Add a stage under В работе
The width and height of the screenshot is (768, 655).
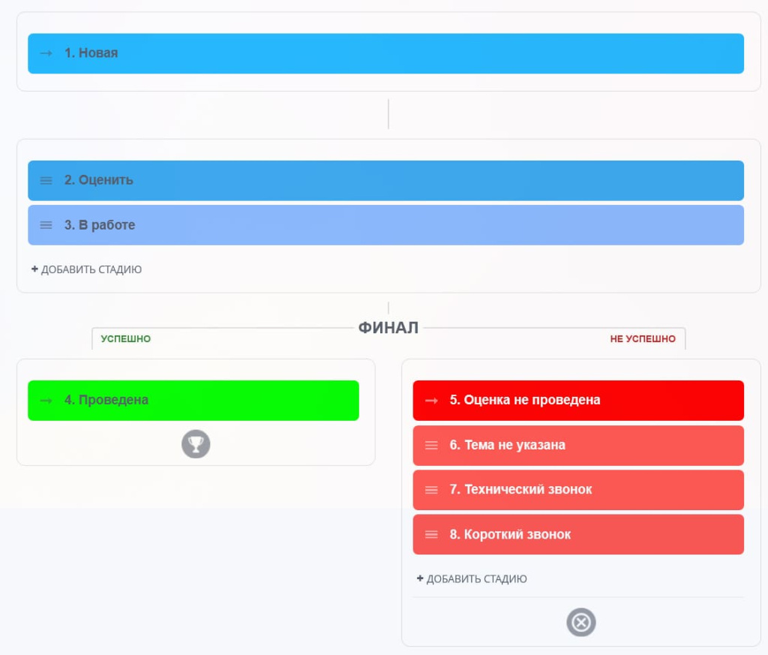click(86, 269)
